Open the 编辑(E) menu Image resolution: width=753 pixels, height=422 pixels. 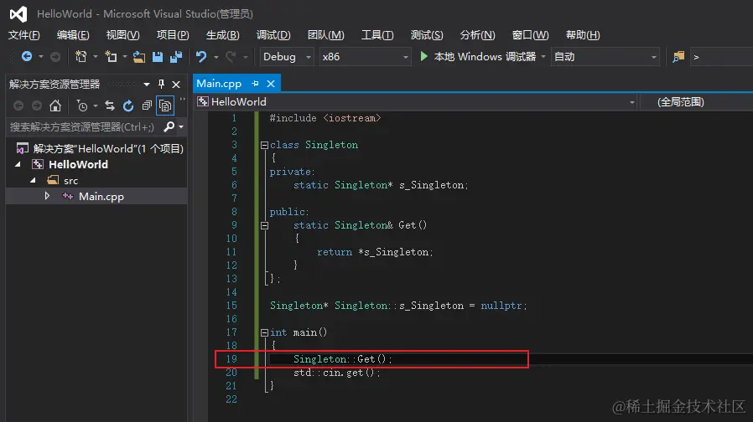pos(73,35)
